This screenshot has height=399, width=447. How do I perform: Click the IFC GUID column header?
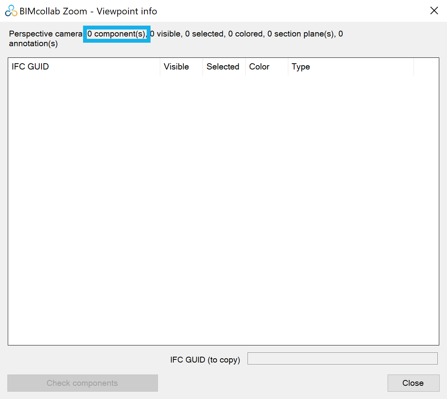click(84, 67)
